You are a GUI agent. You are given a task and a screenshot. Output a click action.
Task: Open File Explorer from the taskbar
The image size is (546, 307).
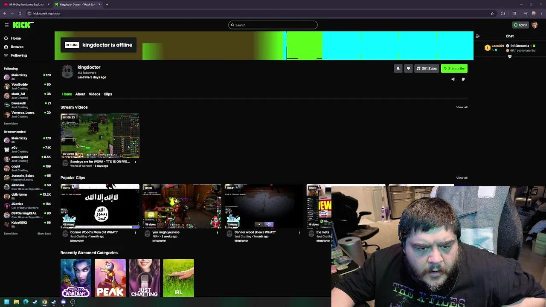point(16,302)
